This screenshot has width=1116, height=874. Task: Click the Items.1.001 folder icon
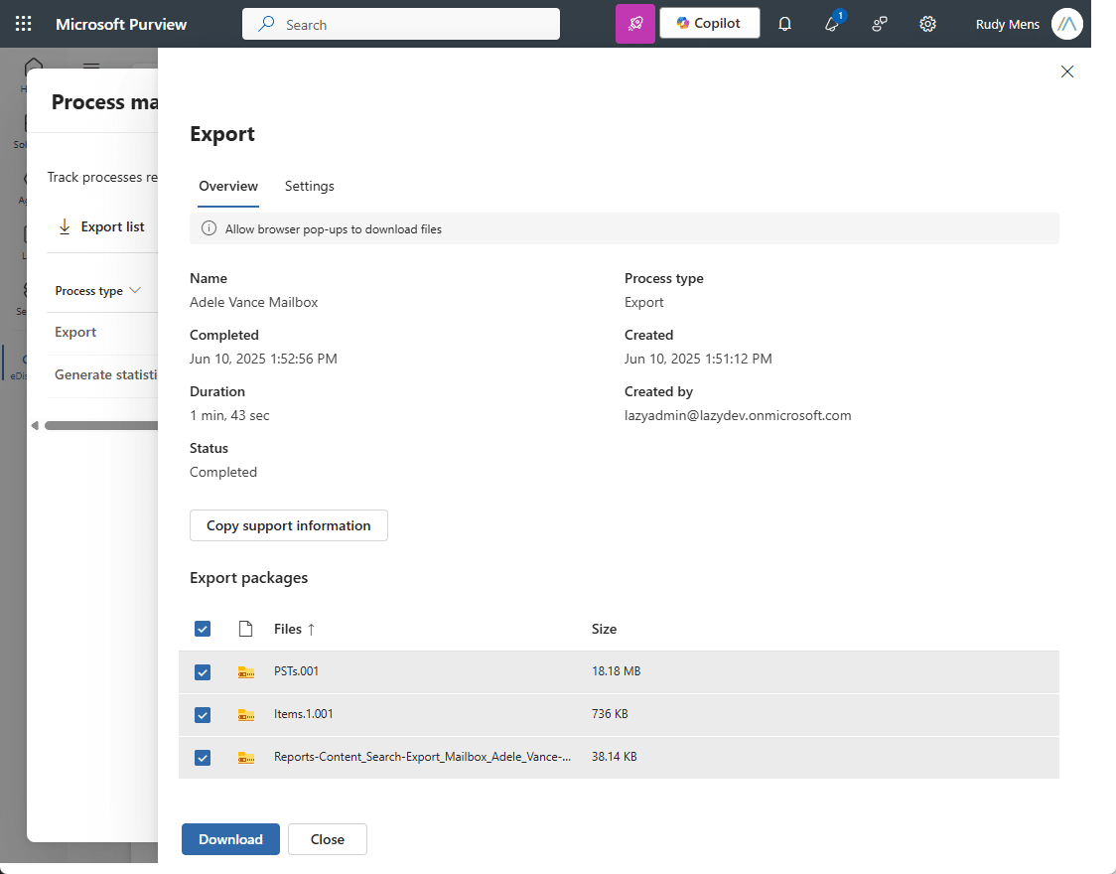pyautogui.click(x=246, y=714)
